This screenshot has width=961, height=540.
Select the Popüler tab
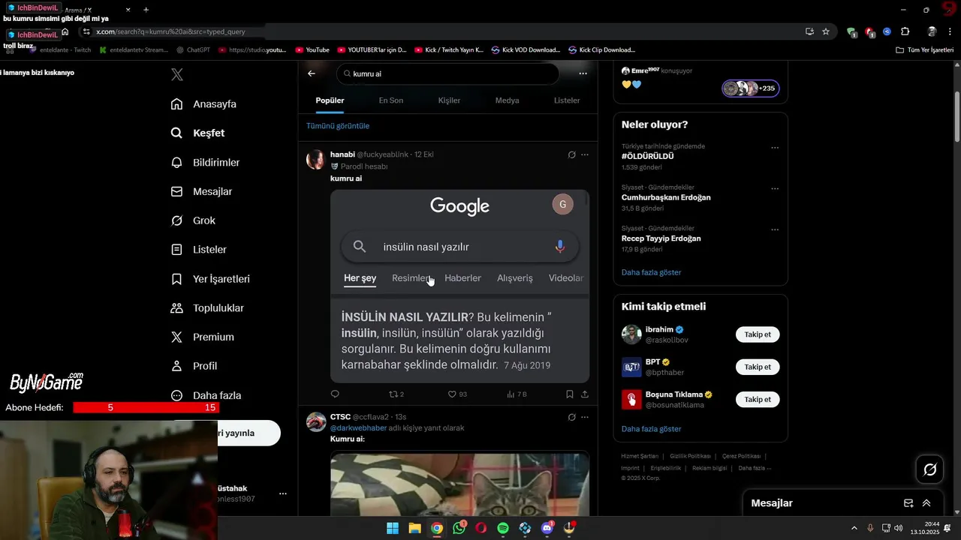pos(330,100)
